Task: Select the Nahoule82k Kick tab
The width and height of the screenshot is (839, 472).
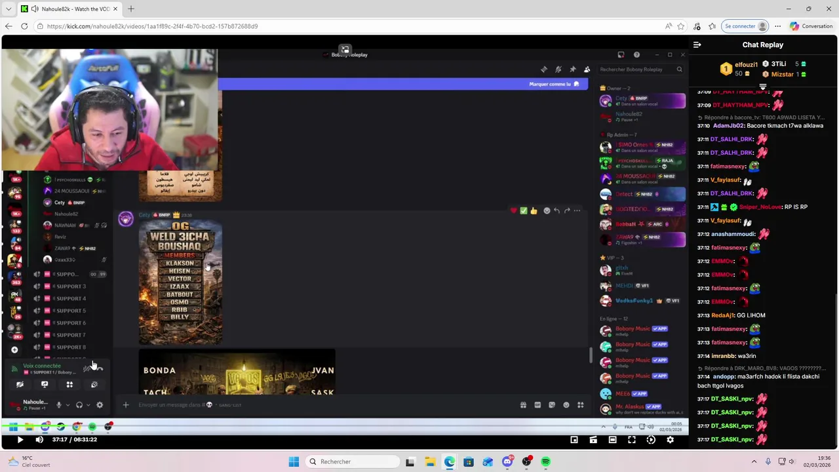Action: (69, 9)
